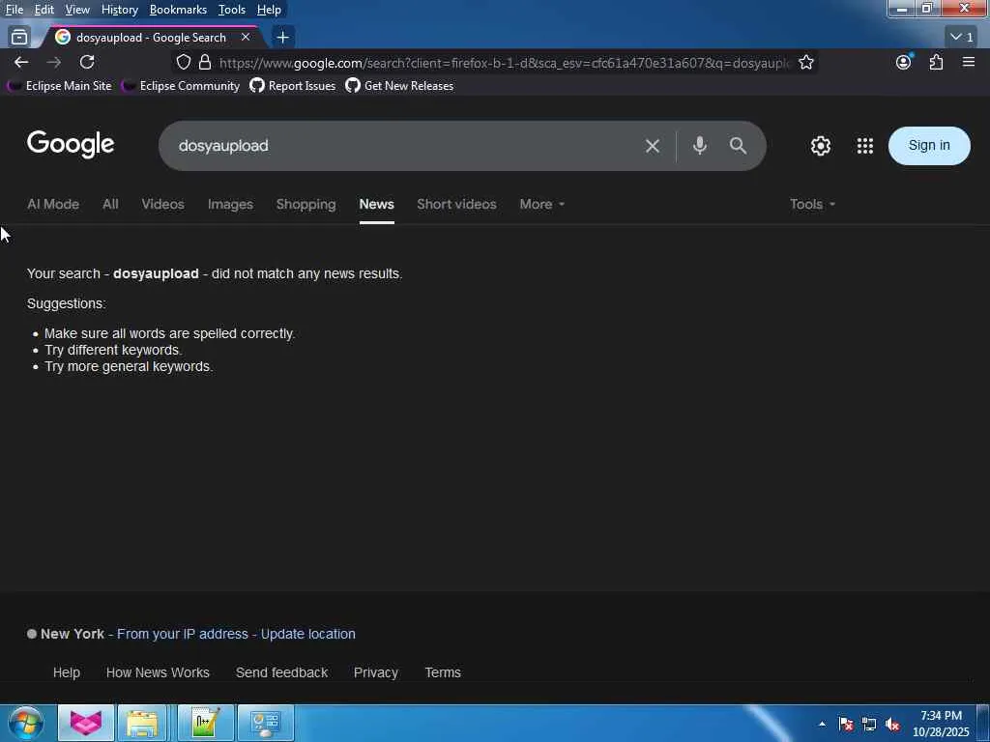The image size is (990, 742).
Task: Open Get New Releases bookmark
Action: click(399, 86)
